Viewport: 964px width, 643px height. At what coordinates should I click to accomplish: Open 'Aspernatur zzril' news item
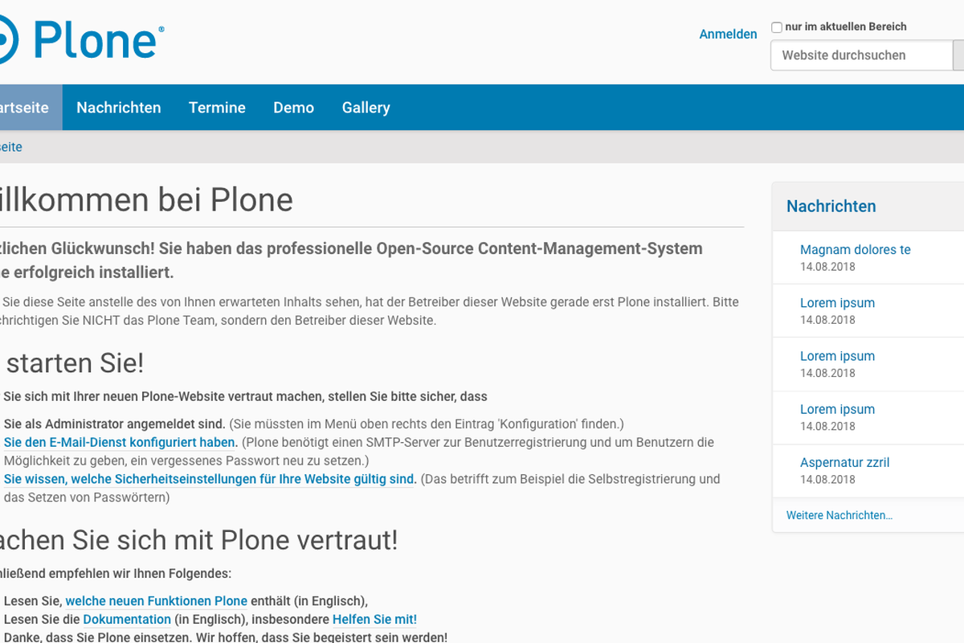coord(844,463)
